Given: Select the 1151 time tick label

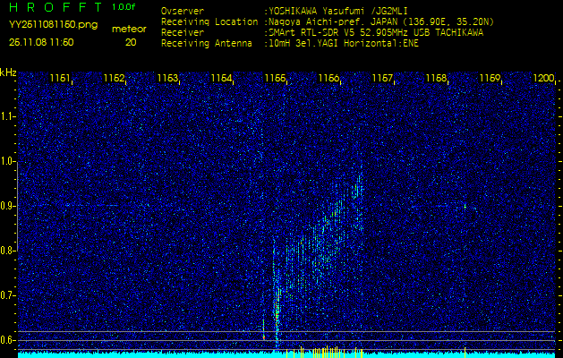Looking at the screenshot, I should click(60, 78).
